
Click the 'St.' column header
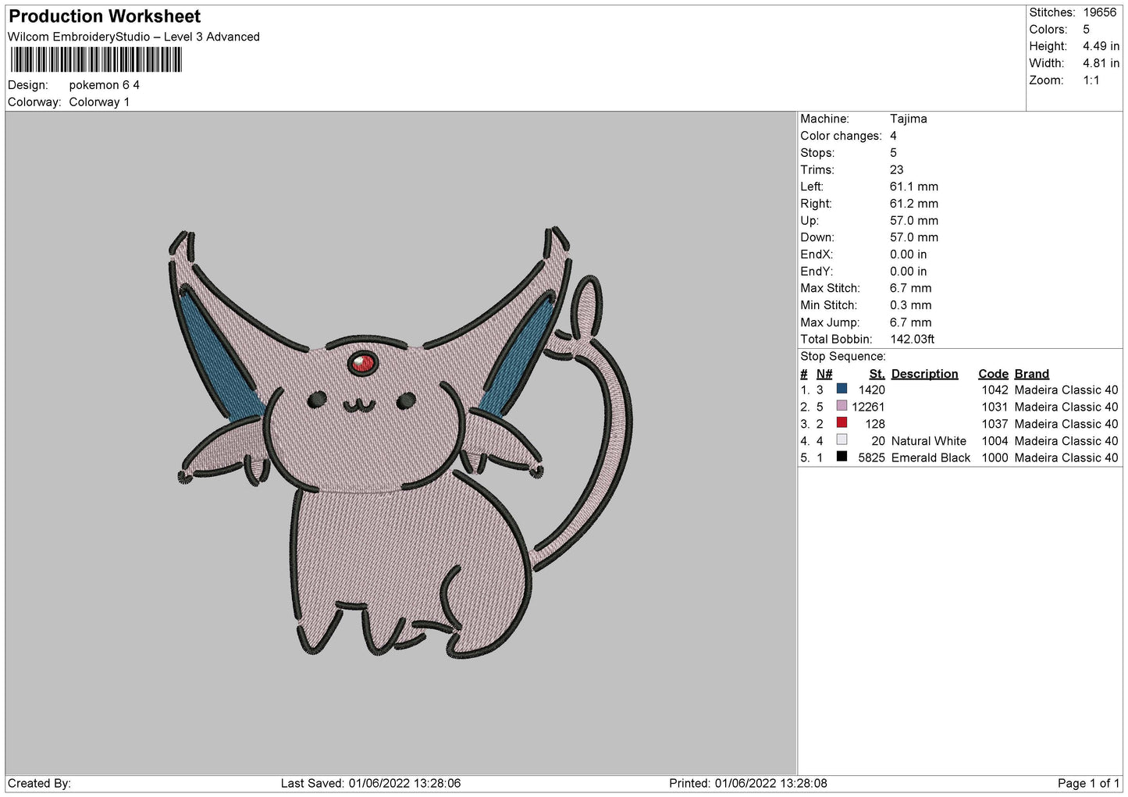tap(877, 374)
